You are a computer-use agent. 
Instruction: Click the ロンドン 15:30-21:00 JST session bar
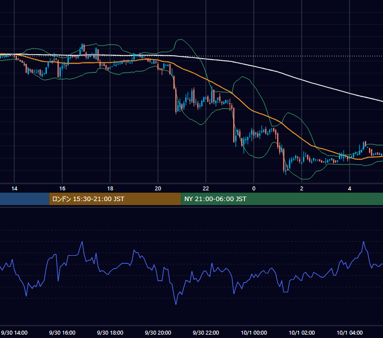(115, 199)
